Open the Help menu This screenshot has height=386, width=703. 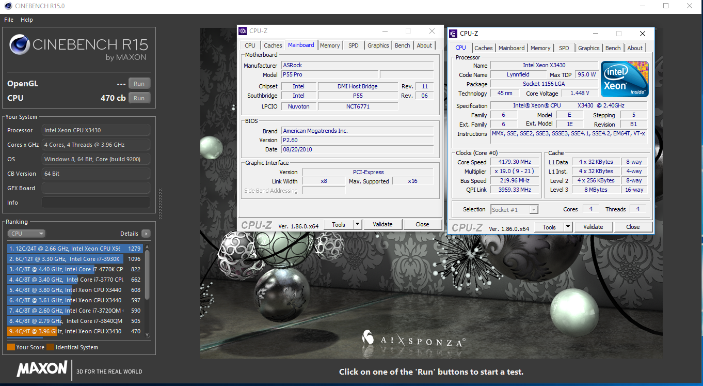[27, 20]
